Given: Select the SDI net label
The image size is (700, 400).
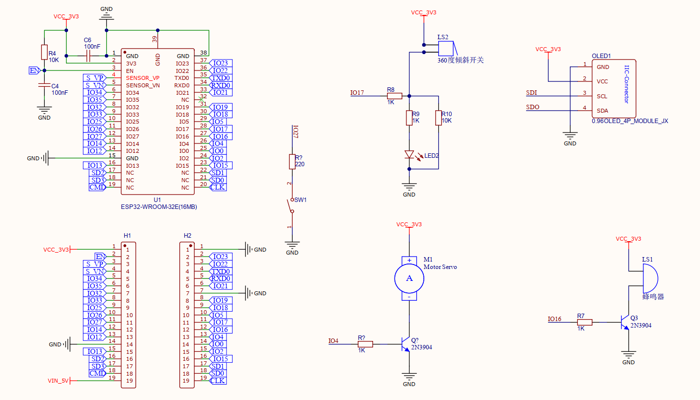Looking at the screenshot, I should [x=531, y=93].
